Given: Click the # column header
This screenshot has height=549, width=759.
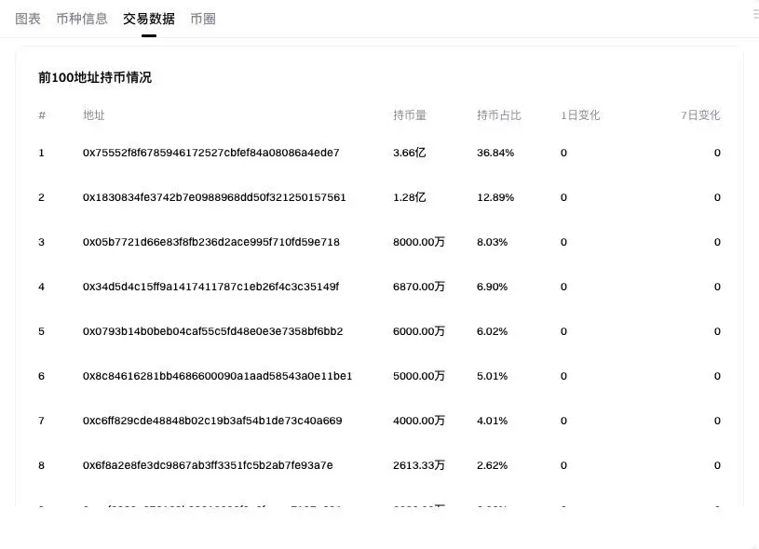Looking at the screenshot, I should 42,115.
